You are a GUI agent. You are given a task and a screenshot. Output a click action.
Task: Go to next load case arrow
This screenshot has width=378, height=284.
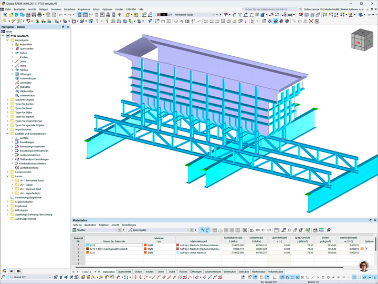220,15
